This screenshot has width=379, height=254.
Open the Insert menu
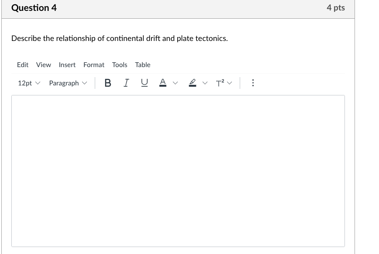pos(67,65)
